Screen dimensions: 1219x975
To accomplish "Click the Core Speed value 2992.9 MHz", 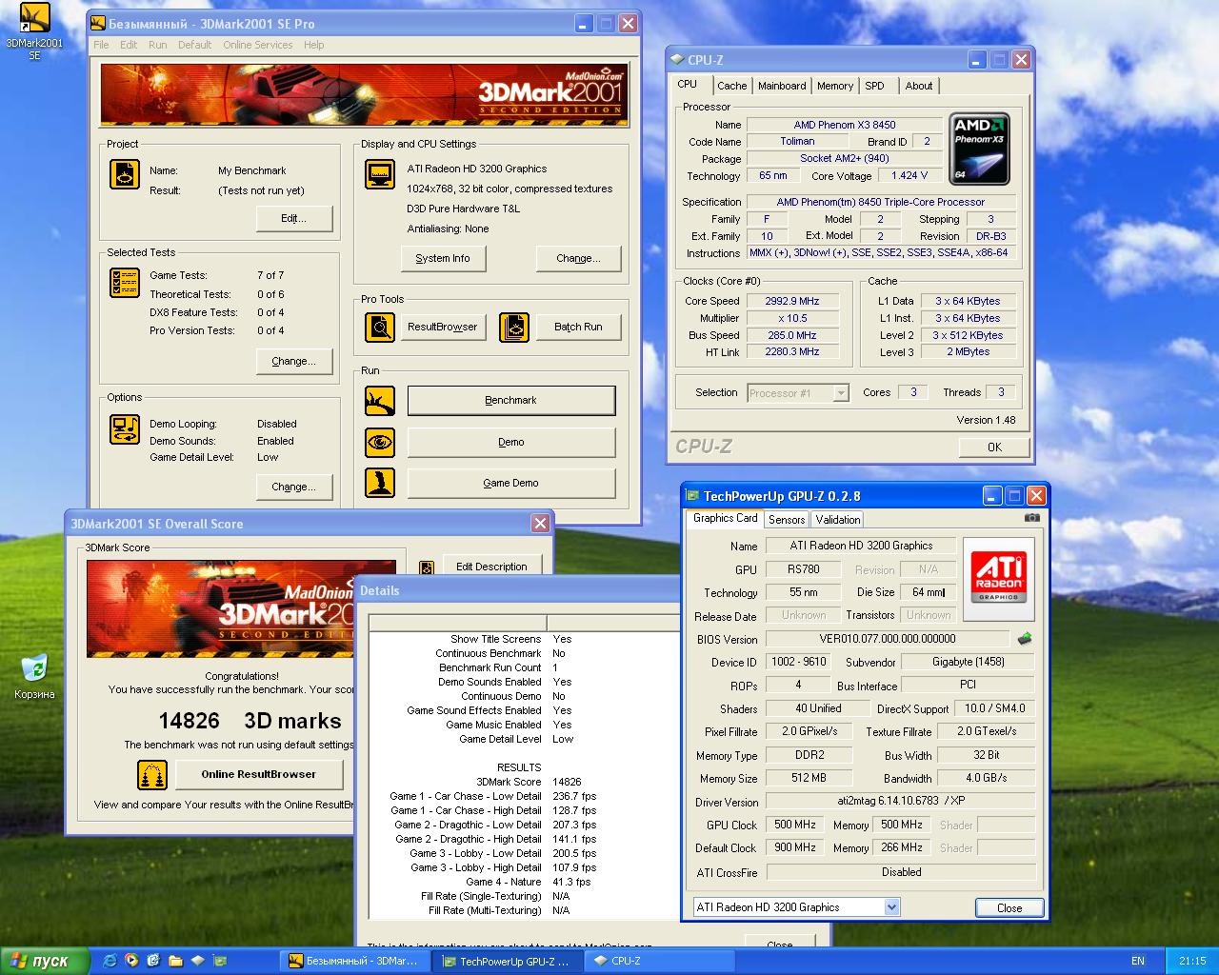I will click(x=792, y=301).
